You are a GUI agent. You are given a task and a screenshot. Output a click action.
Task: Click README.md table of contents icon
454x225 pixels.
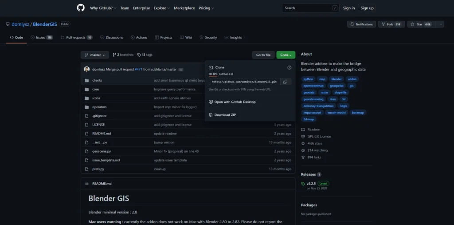point(86,184)
